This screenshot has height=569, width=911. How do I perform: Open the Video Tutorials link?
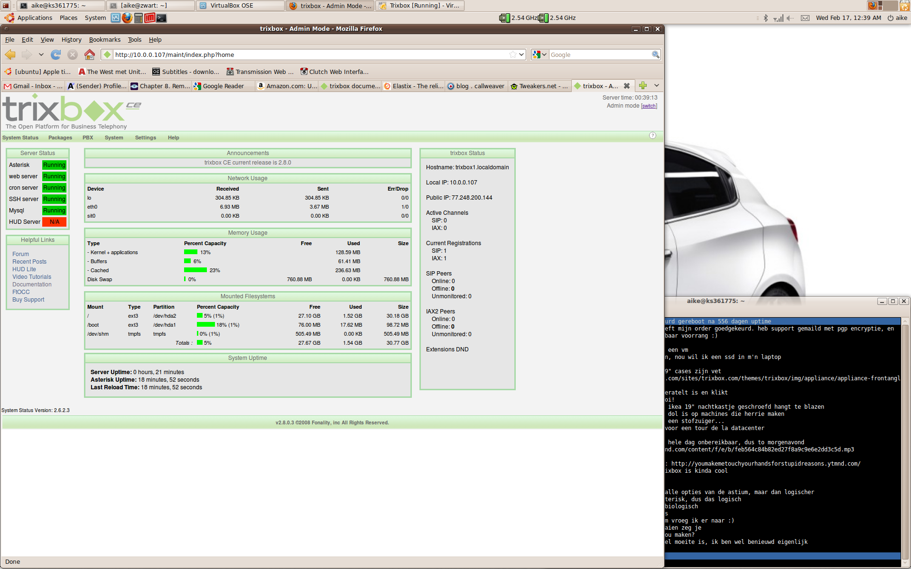(32, 277)
